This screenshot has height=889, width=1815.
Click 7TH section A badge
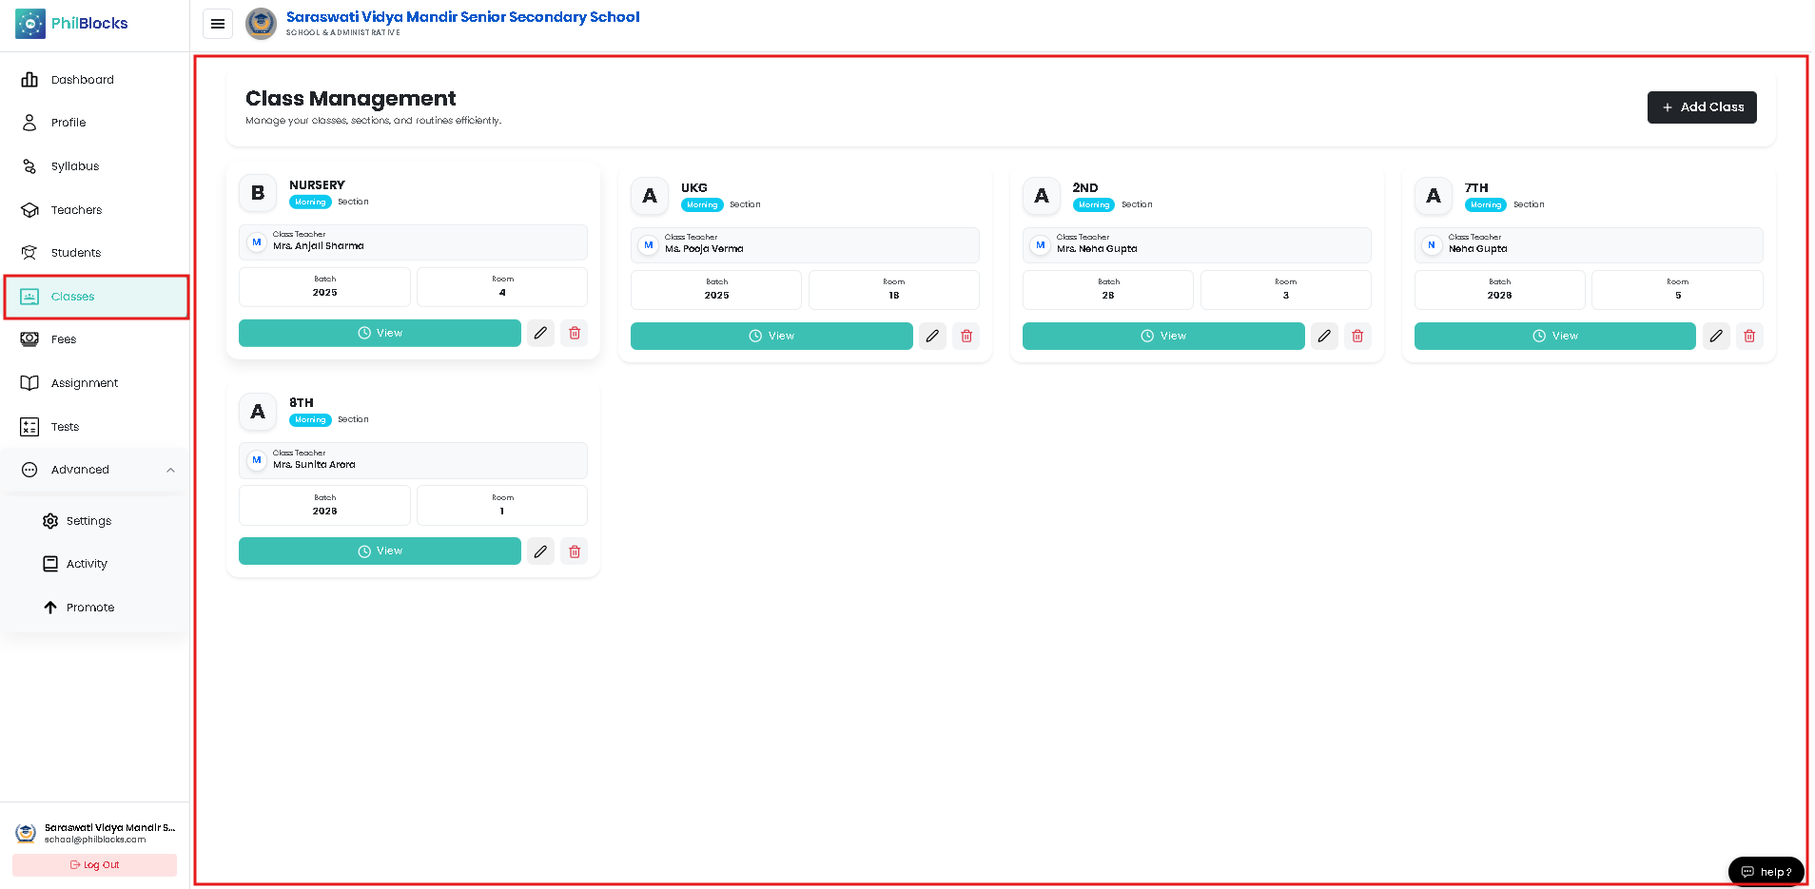tap(1434, 196)
